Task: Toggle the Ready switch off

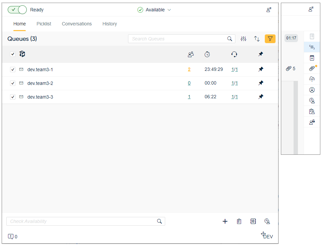Action: click(x=17, y=10)
